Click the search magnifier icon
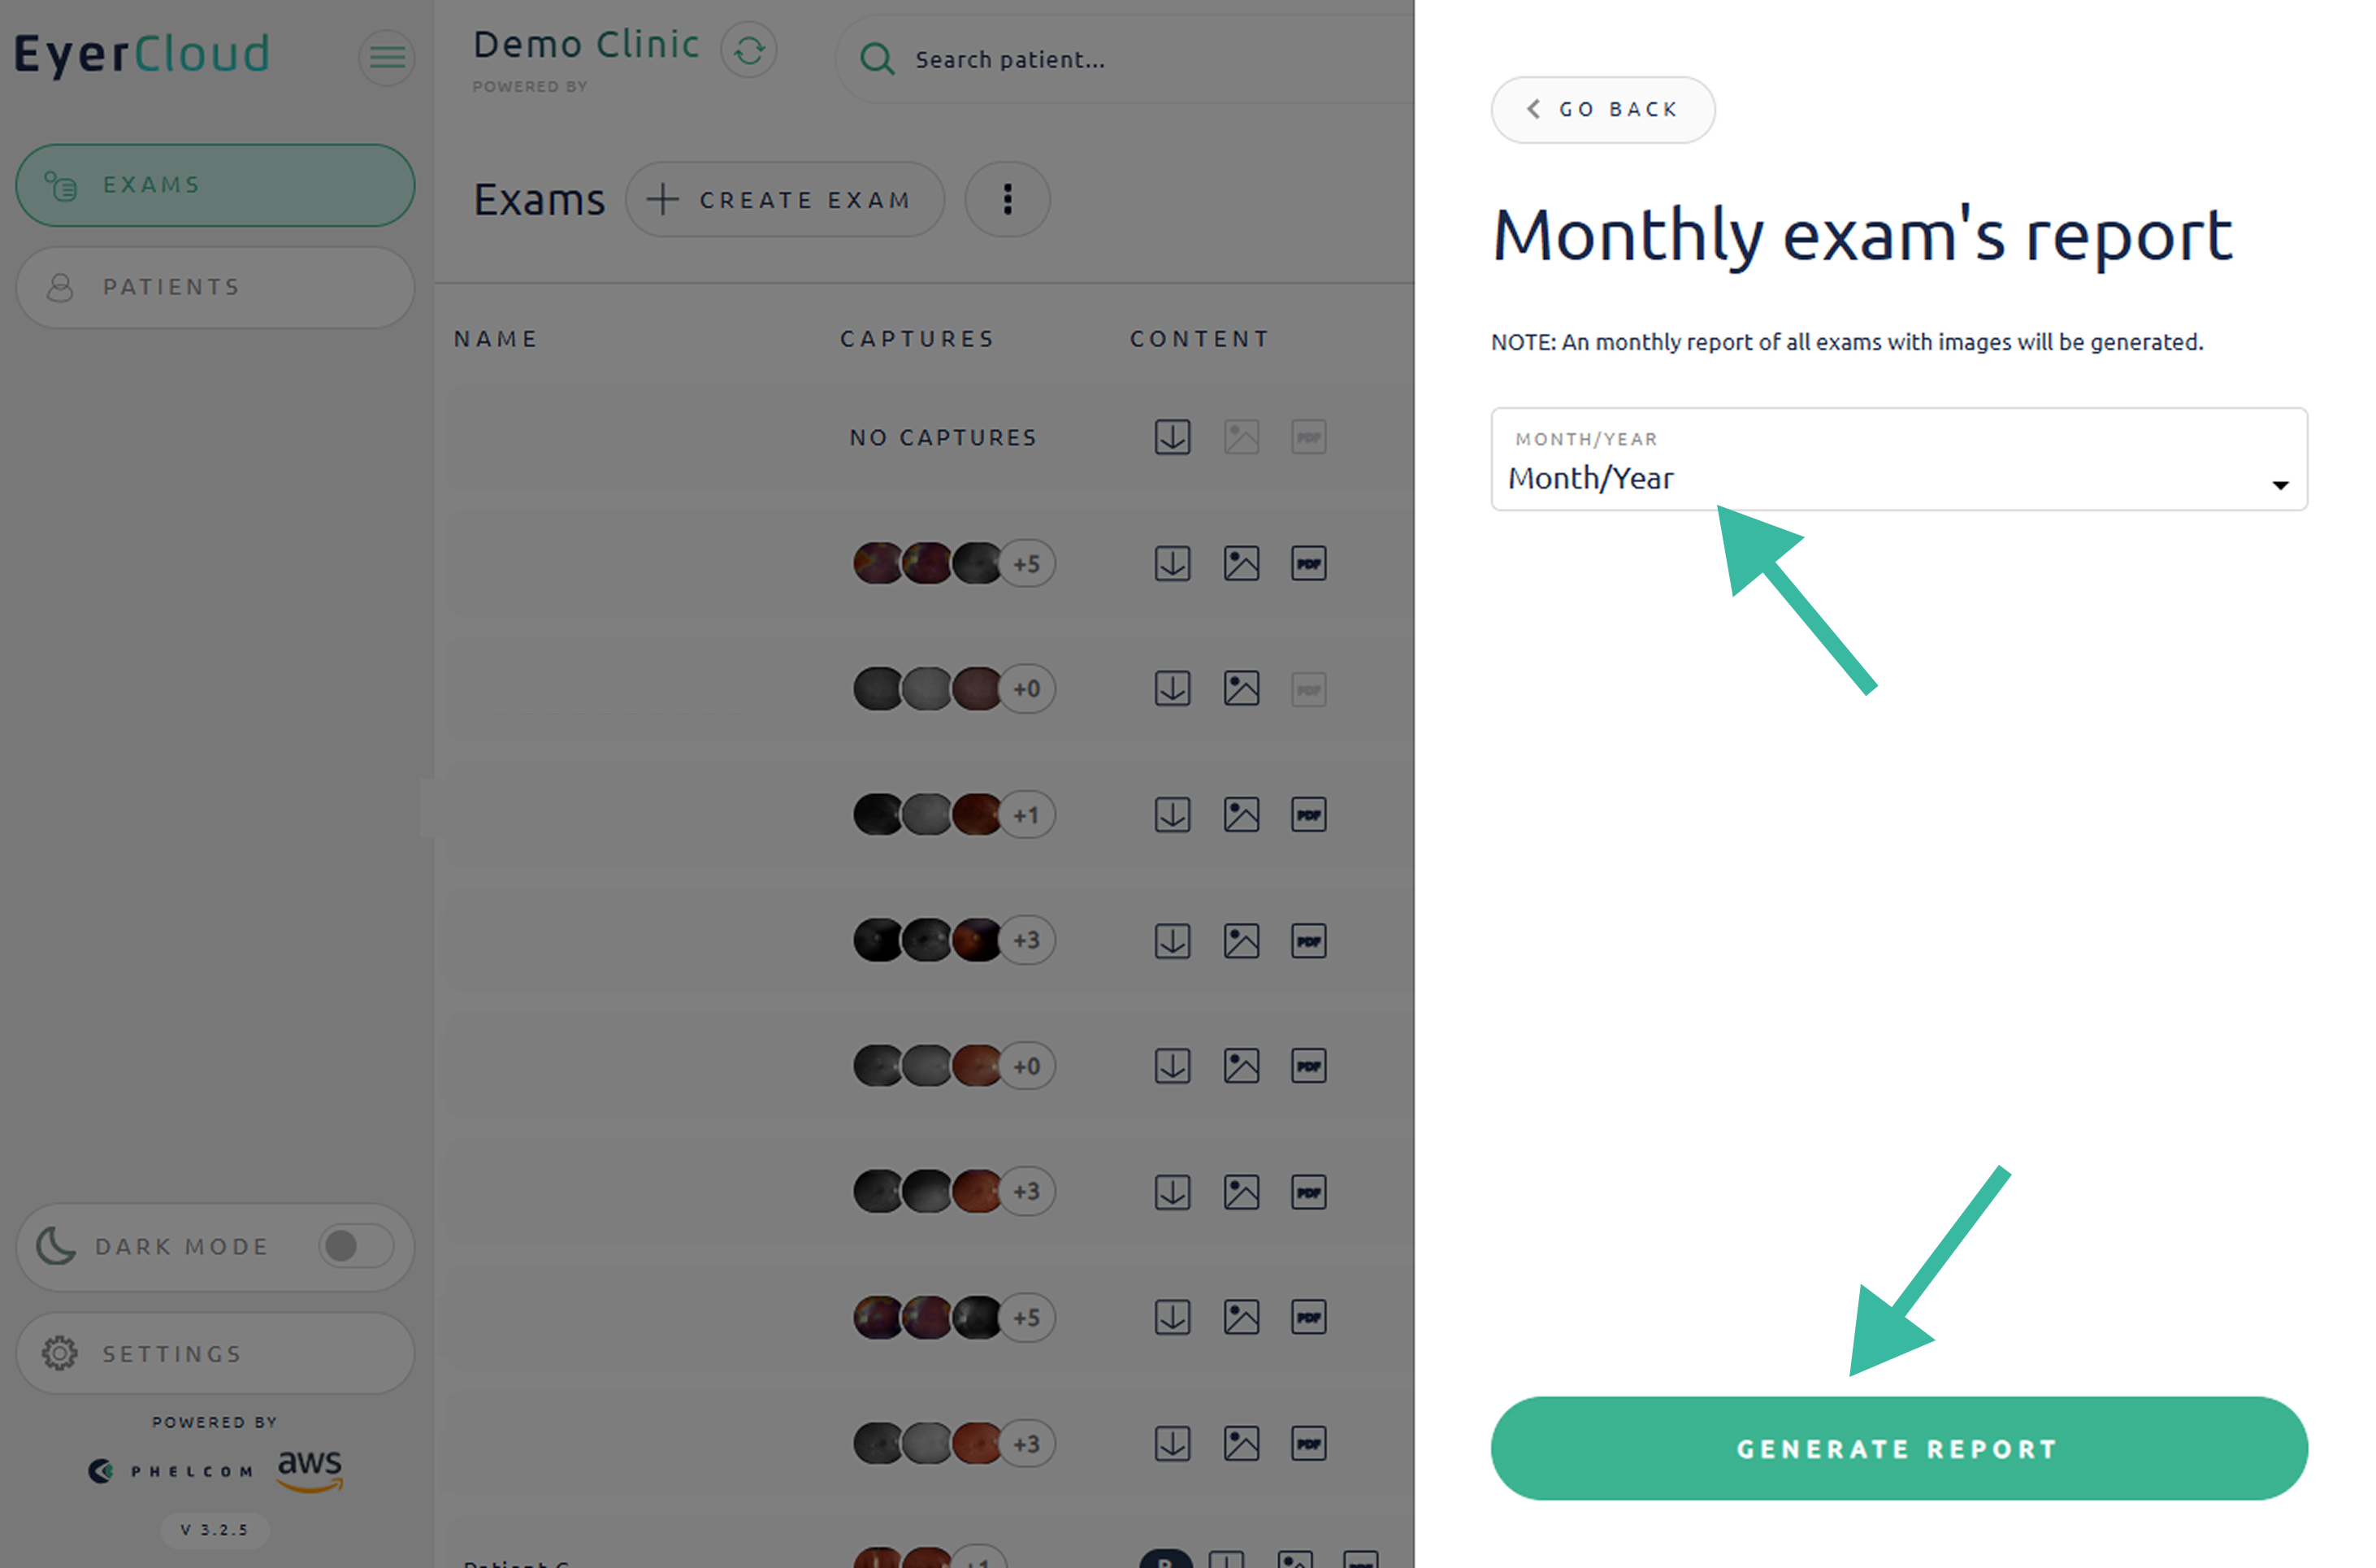 [877, 60]
